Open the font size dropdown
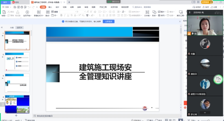The image size is (224, 121). (85, 12)
